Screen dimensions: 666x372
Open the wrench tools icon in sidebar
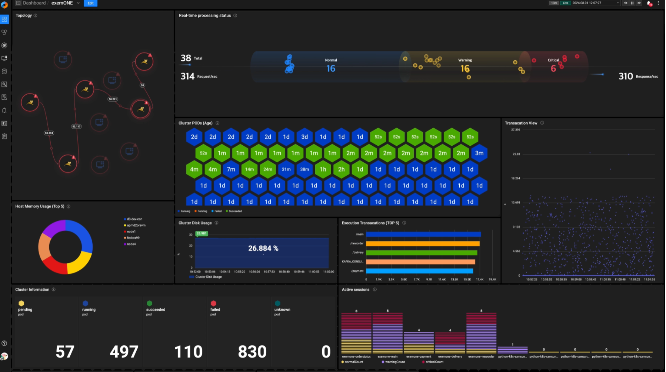point(4,84)
